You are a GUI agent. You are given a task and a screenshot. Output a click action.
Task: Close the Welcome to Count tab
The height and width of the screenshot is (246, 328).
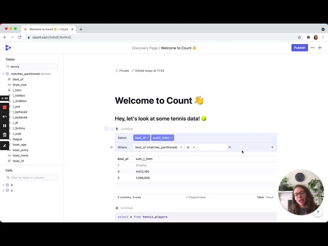[x=72, y=29]
